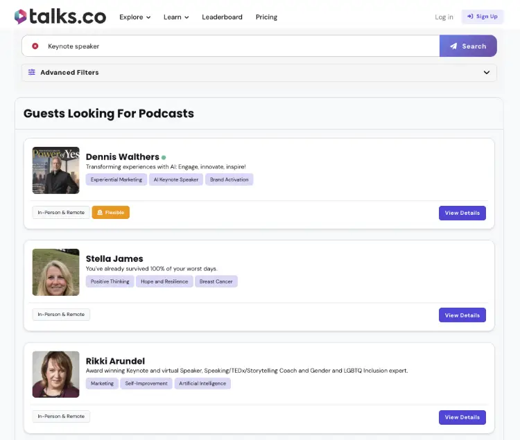Click Dennis Walthers tagline 'Transforming experiences with AI'
The height and width of the screenshot is (440, 520).
(166, 167)
